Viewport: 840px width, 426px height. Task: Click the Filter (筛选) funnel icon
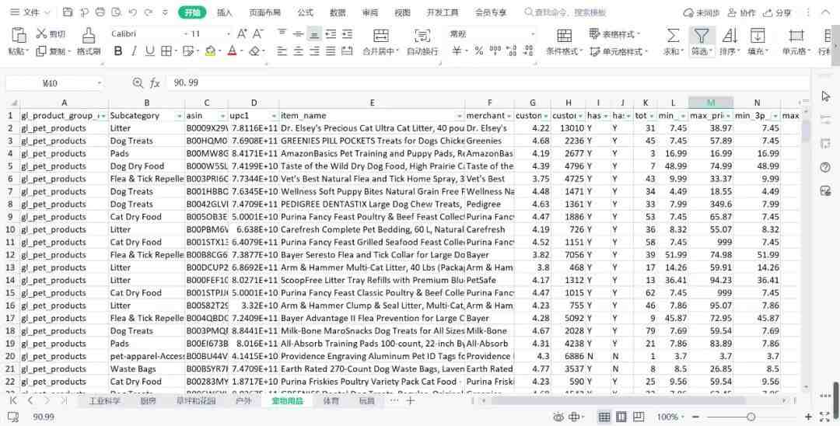[x=702, y=35]
